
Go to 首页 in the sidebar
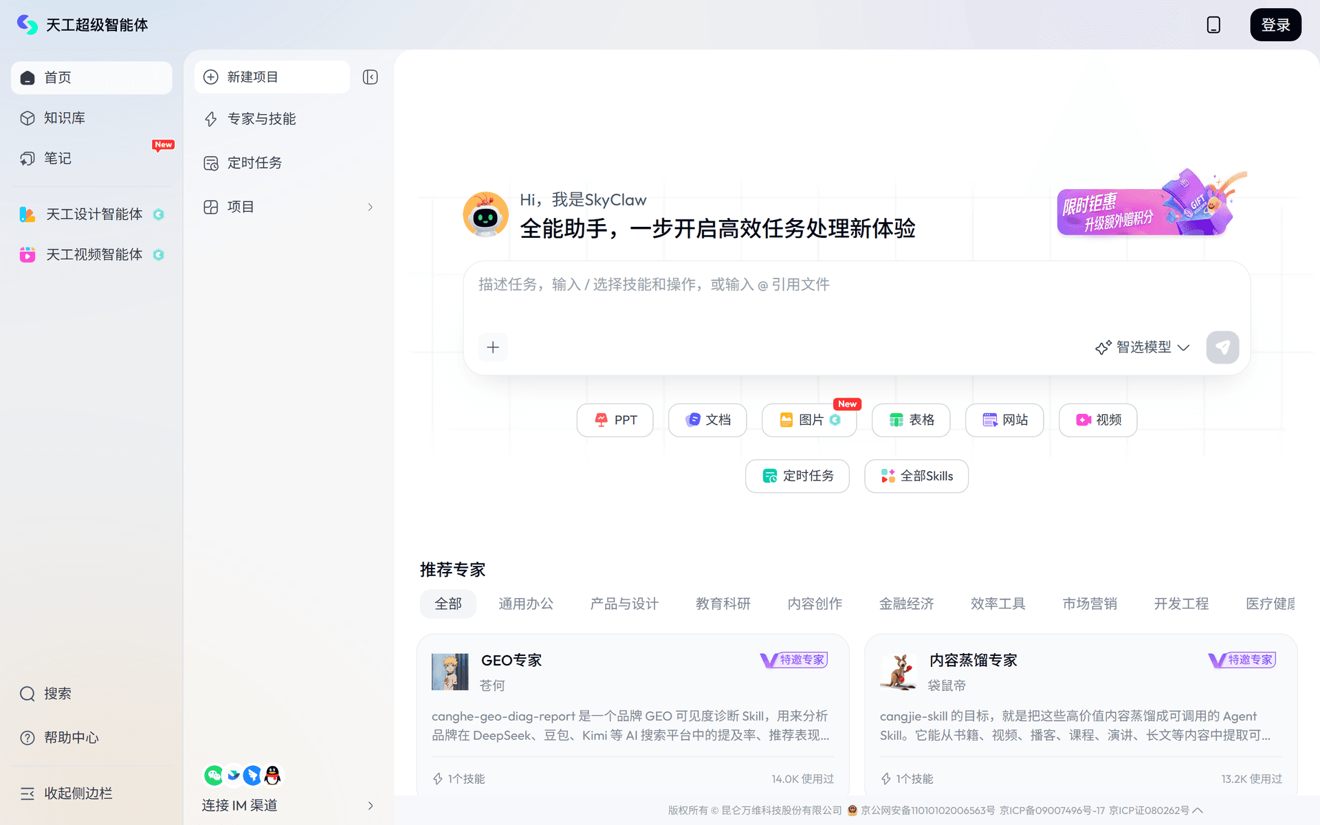pyautogui.click(x=91, y=78)
